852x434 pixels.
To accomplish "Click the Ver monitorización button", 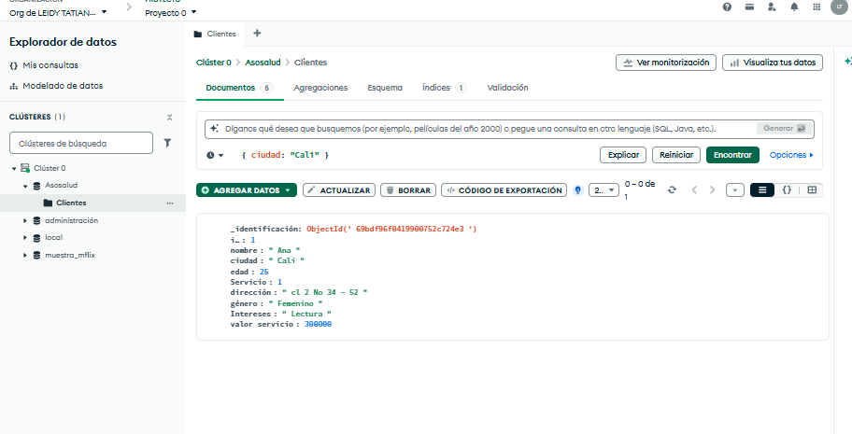I will coord(666,63).
